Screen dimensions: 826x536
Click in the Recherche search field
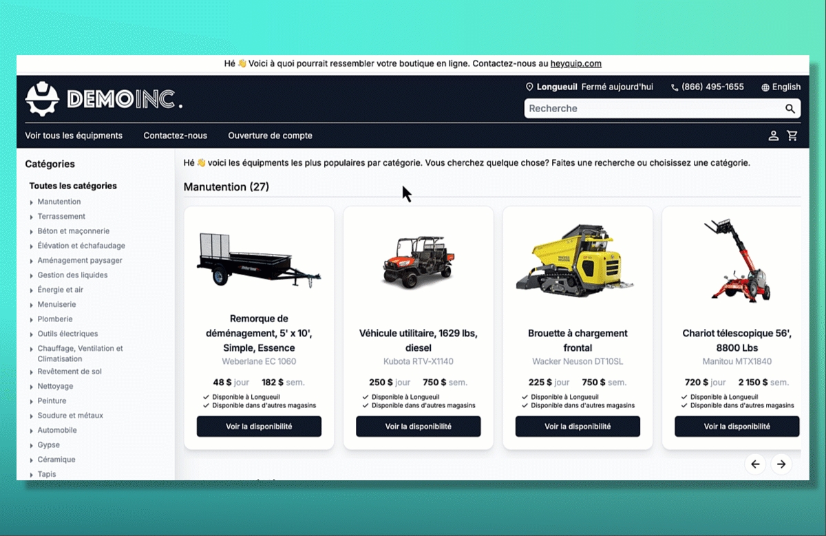pos(650,109)
